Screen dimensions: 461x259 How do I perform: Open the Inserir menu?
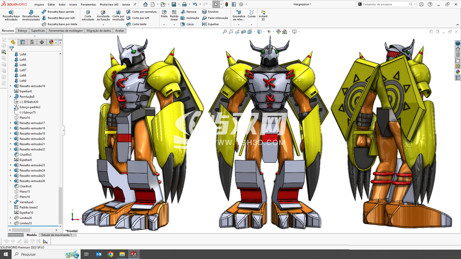click(x=73, y=5)
